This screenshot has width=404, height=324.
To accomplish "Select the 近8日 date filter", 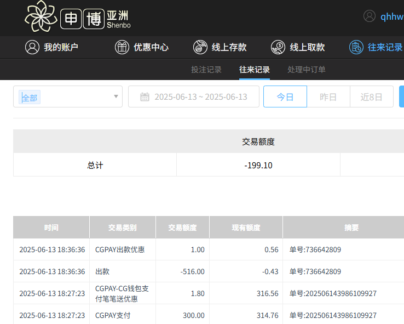I will click(371, 97).
